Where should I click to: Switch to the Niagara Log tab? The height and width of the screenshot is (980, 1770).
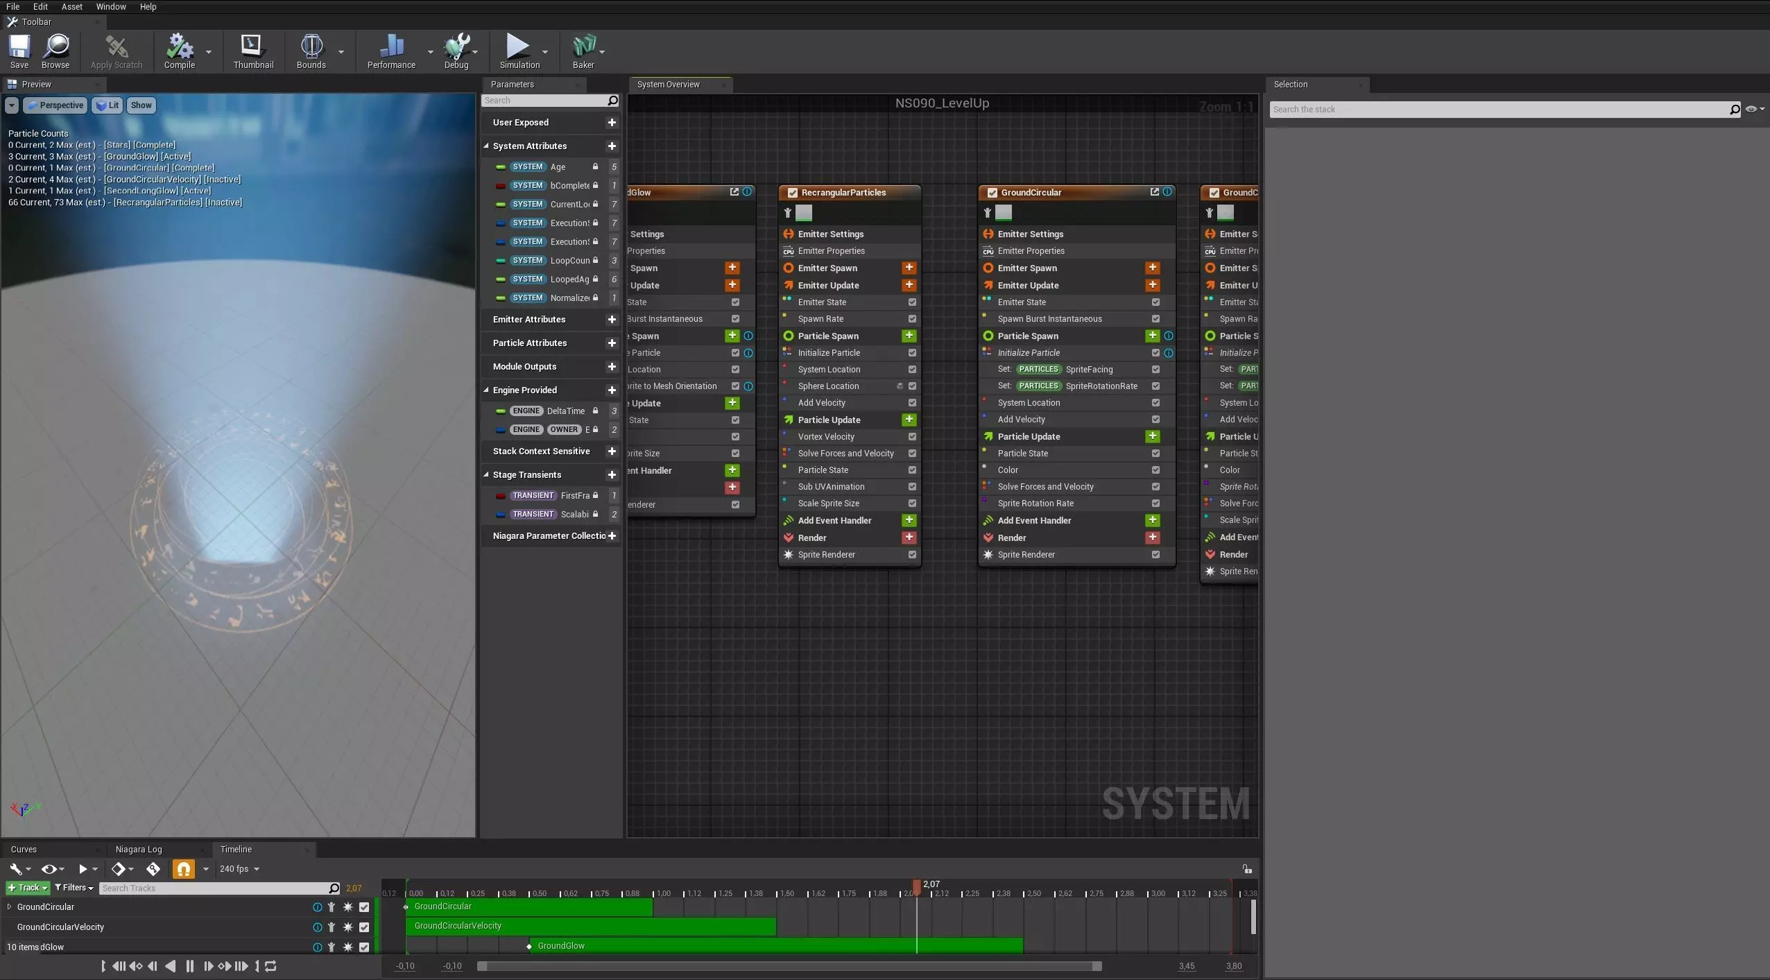pyautogui.click(x=139, y=850)
